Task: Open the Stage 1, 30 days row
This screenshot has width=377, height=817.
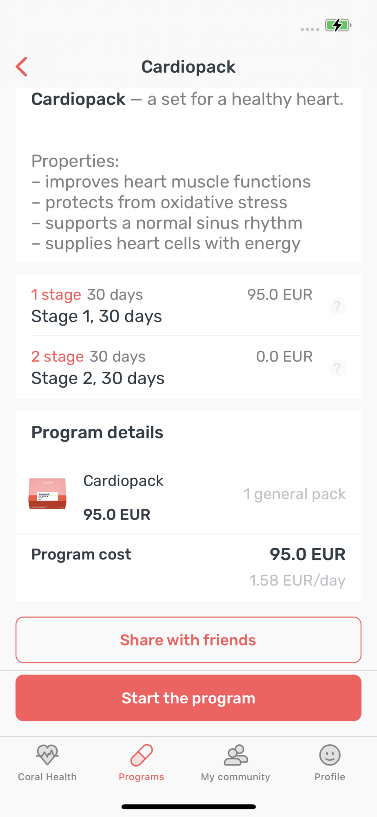Action: (x=97, y=317)
